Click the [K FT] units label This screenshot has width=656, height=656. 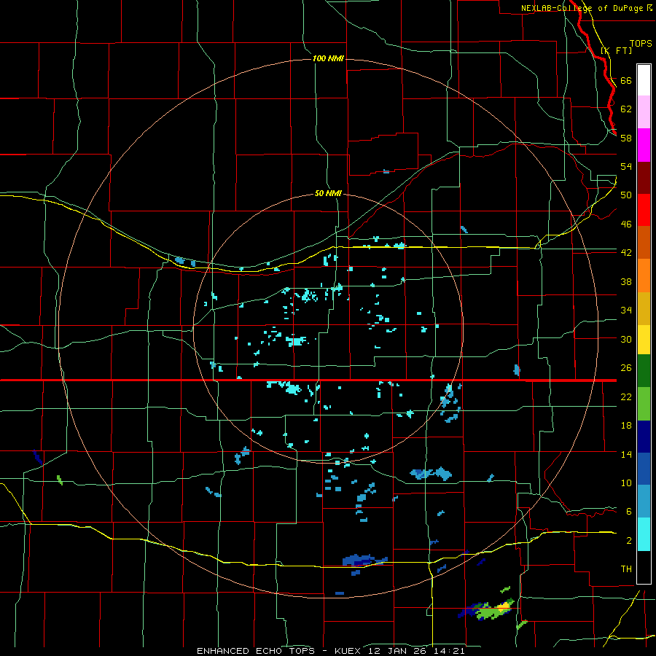point(616,50)
